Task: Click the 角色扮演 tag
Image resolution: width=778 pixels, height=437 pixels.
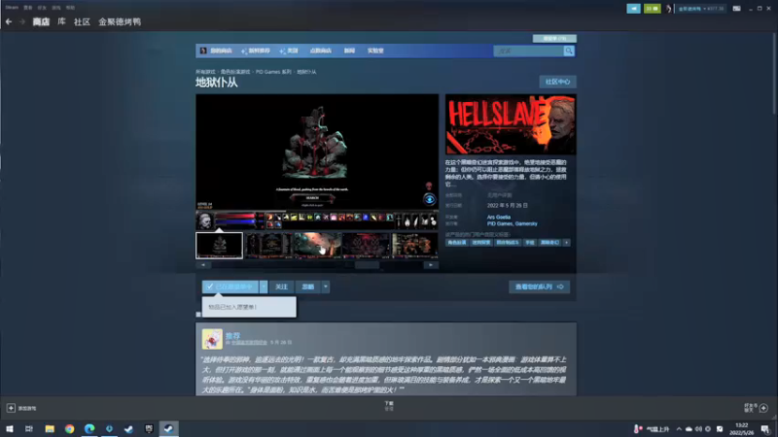Action: click(456, 242)
